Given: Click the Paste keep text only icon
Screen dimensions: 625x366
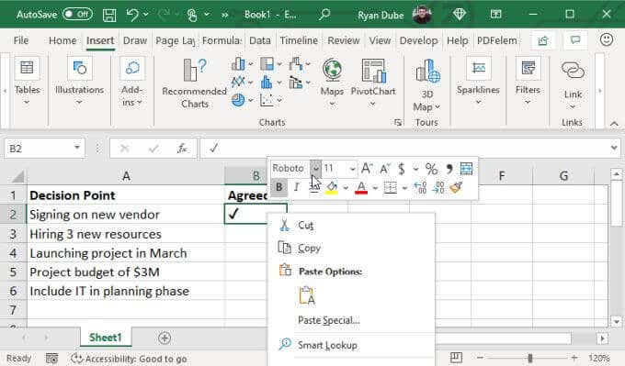Looking at the screenshot, I should (x=307, y=296).
